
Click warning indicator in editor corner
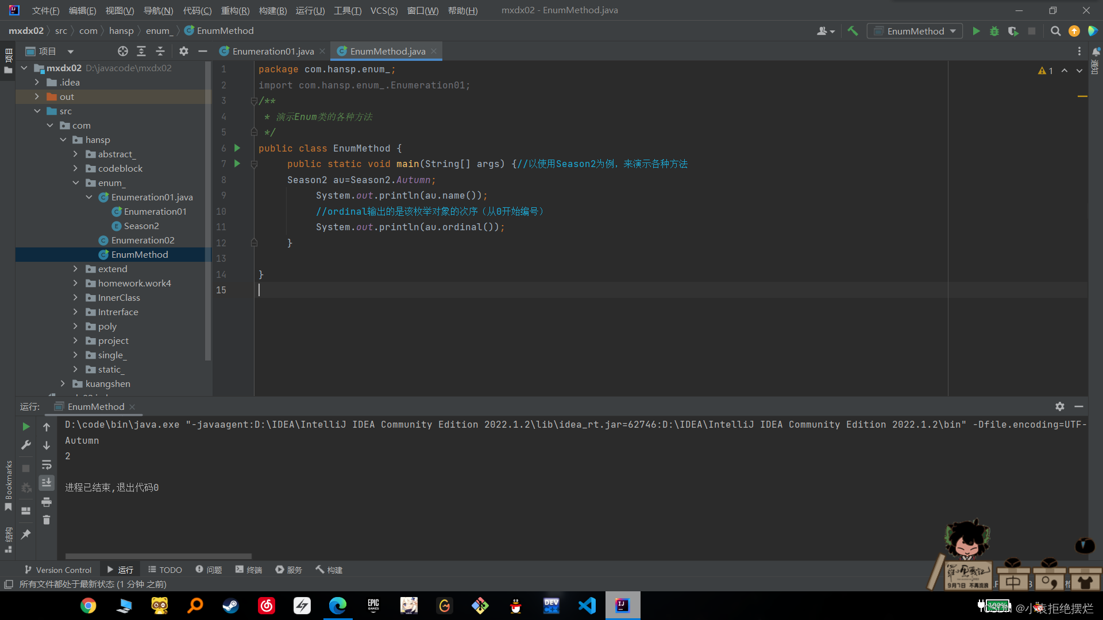click(1046, 71)
